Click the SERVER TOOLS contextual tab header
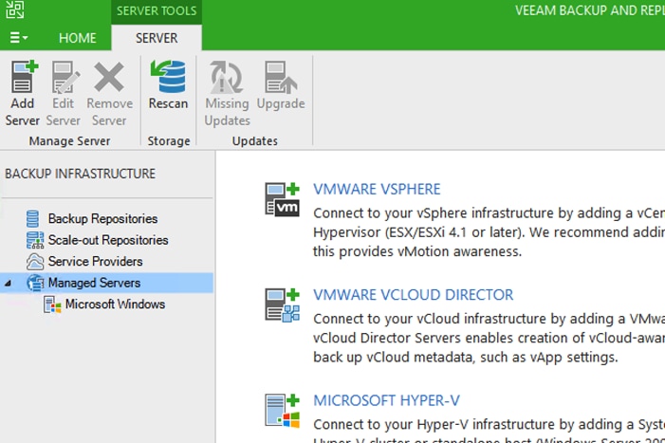 point(157,10)
